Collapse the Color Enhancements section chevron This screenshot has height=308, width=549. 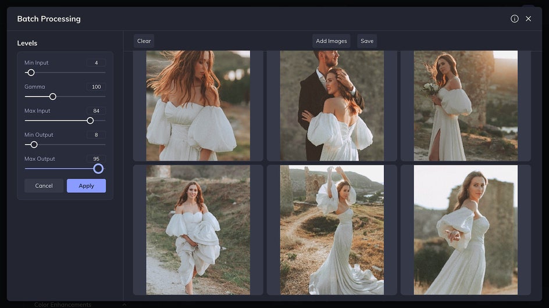pyautogui.click(x=124, y=305)
